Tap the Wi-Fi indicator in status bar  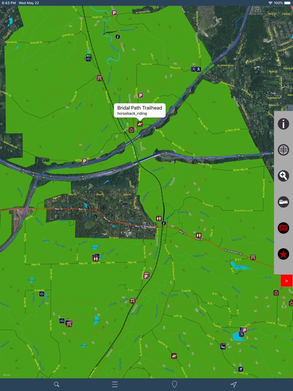coord(270,3)
